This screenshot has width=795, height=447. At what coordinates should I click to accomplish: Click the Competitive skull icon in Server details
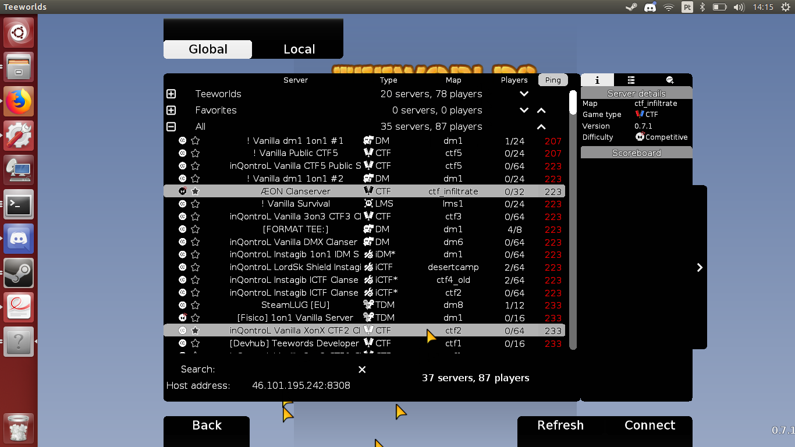pos(640,137)
